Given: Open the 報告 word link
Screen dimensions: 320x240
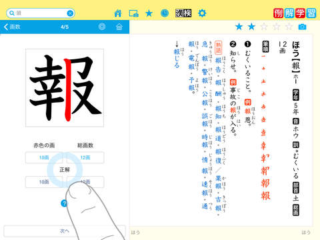Looking at the screenshot, I should pos(218,65).
